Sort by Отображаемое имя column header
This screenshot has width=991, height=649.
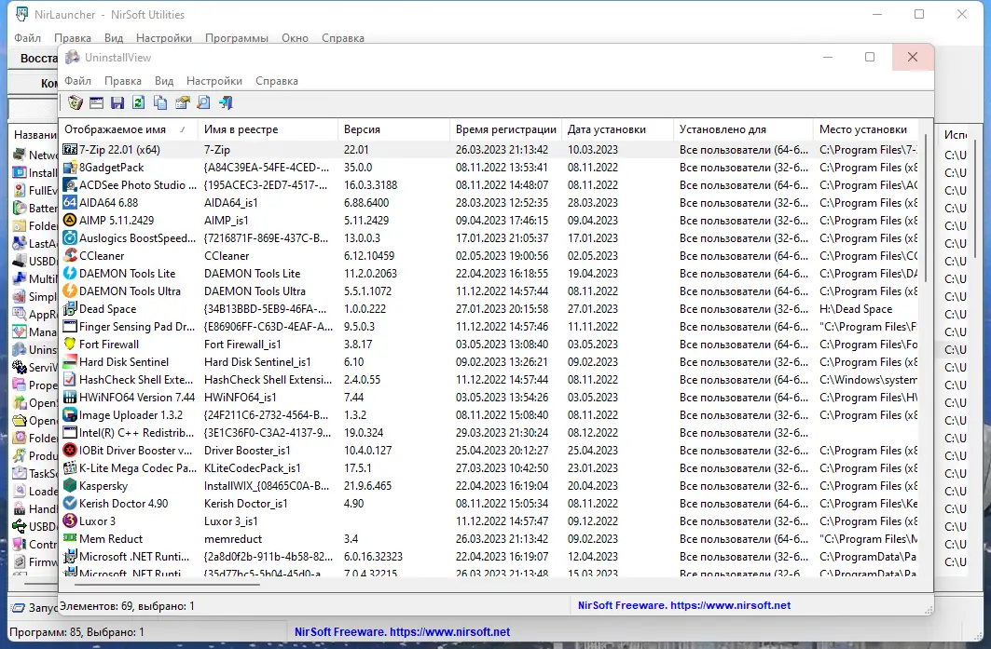[129, 129]
